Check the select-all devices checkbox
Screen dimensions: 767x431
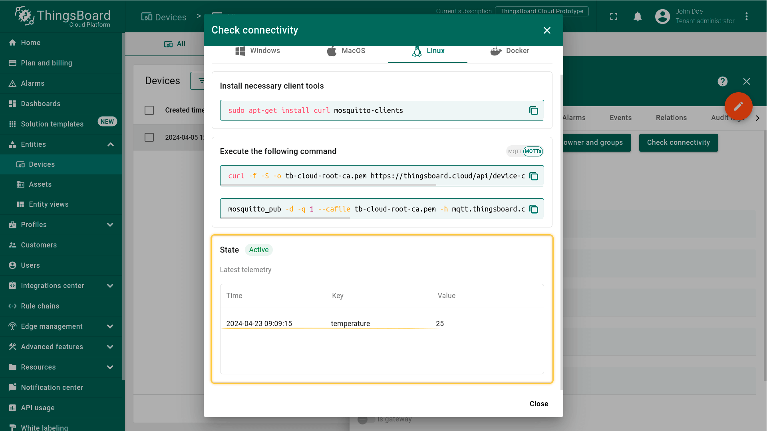click(149, 110)
